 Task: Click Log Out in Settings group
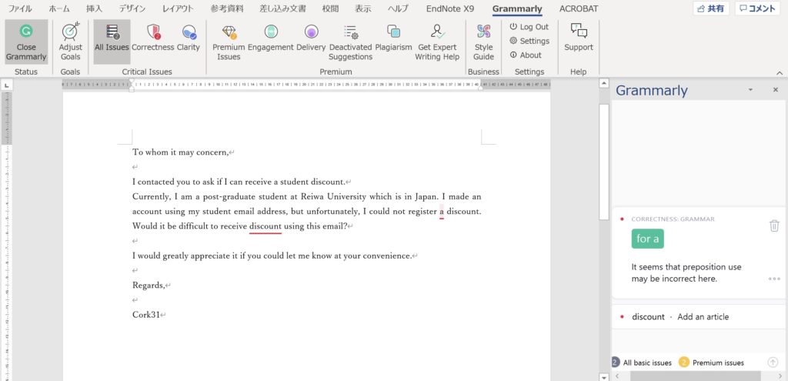(529, 27)
